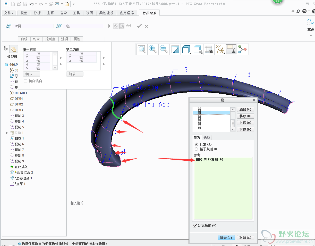Click the Refit zoom icon

coord(142,49)
